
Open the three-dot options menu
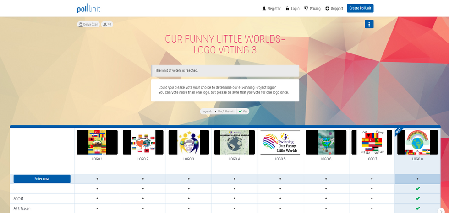(x=369, y=24)
